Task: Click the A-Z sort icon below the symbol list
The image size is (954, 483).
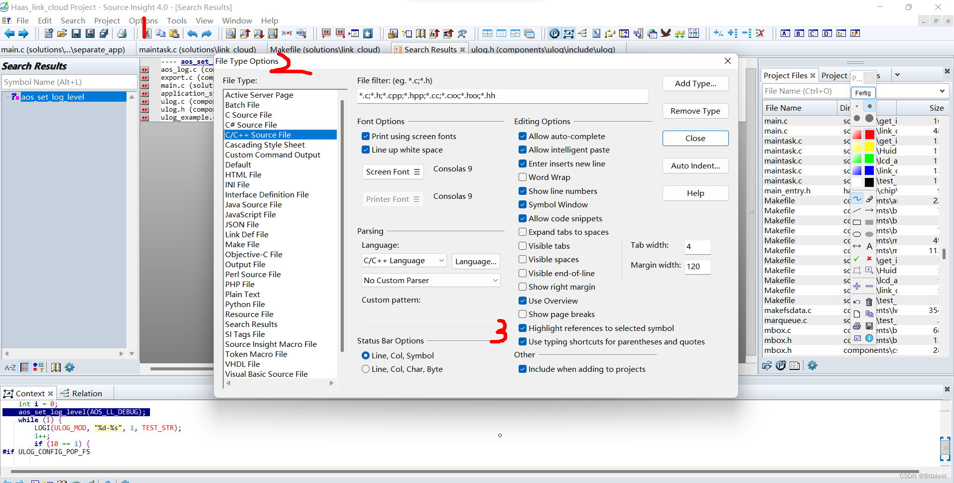Action: (x=10, y=367)
